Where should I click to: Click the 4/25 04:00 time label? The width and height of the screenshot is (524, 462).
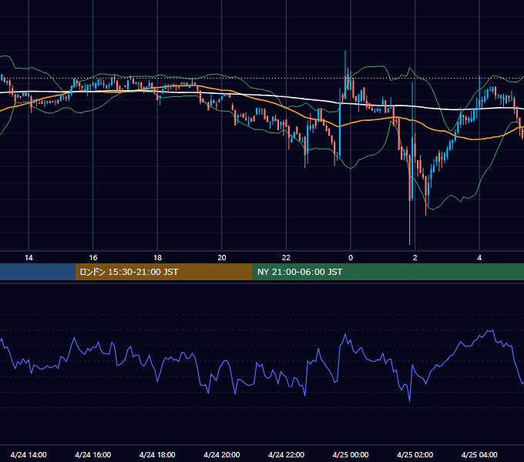tap(479, 454)
